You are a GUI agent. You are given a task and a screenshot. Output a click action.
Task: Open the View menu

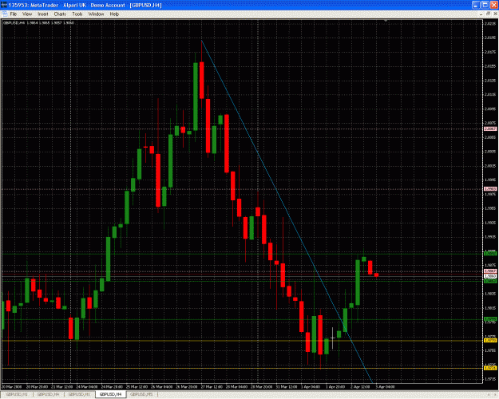coord(27,14)
